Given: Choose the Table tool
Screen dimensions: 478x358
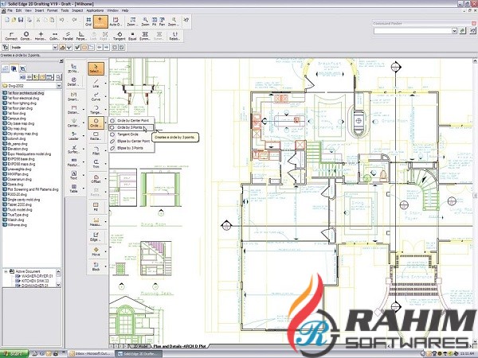Looking at the screenshot, I should (73, 188).
